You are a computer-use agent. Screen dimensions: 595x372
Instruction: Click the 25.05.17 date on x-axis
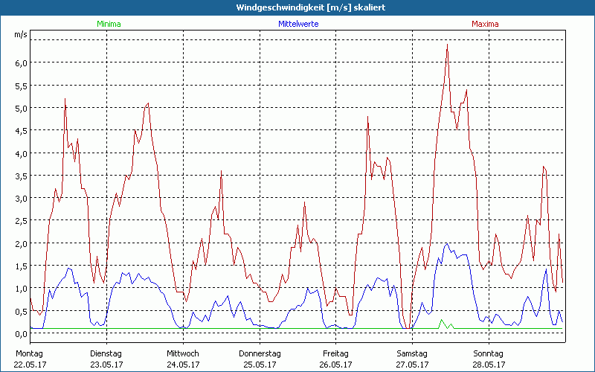click(259, 365)
